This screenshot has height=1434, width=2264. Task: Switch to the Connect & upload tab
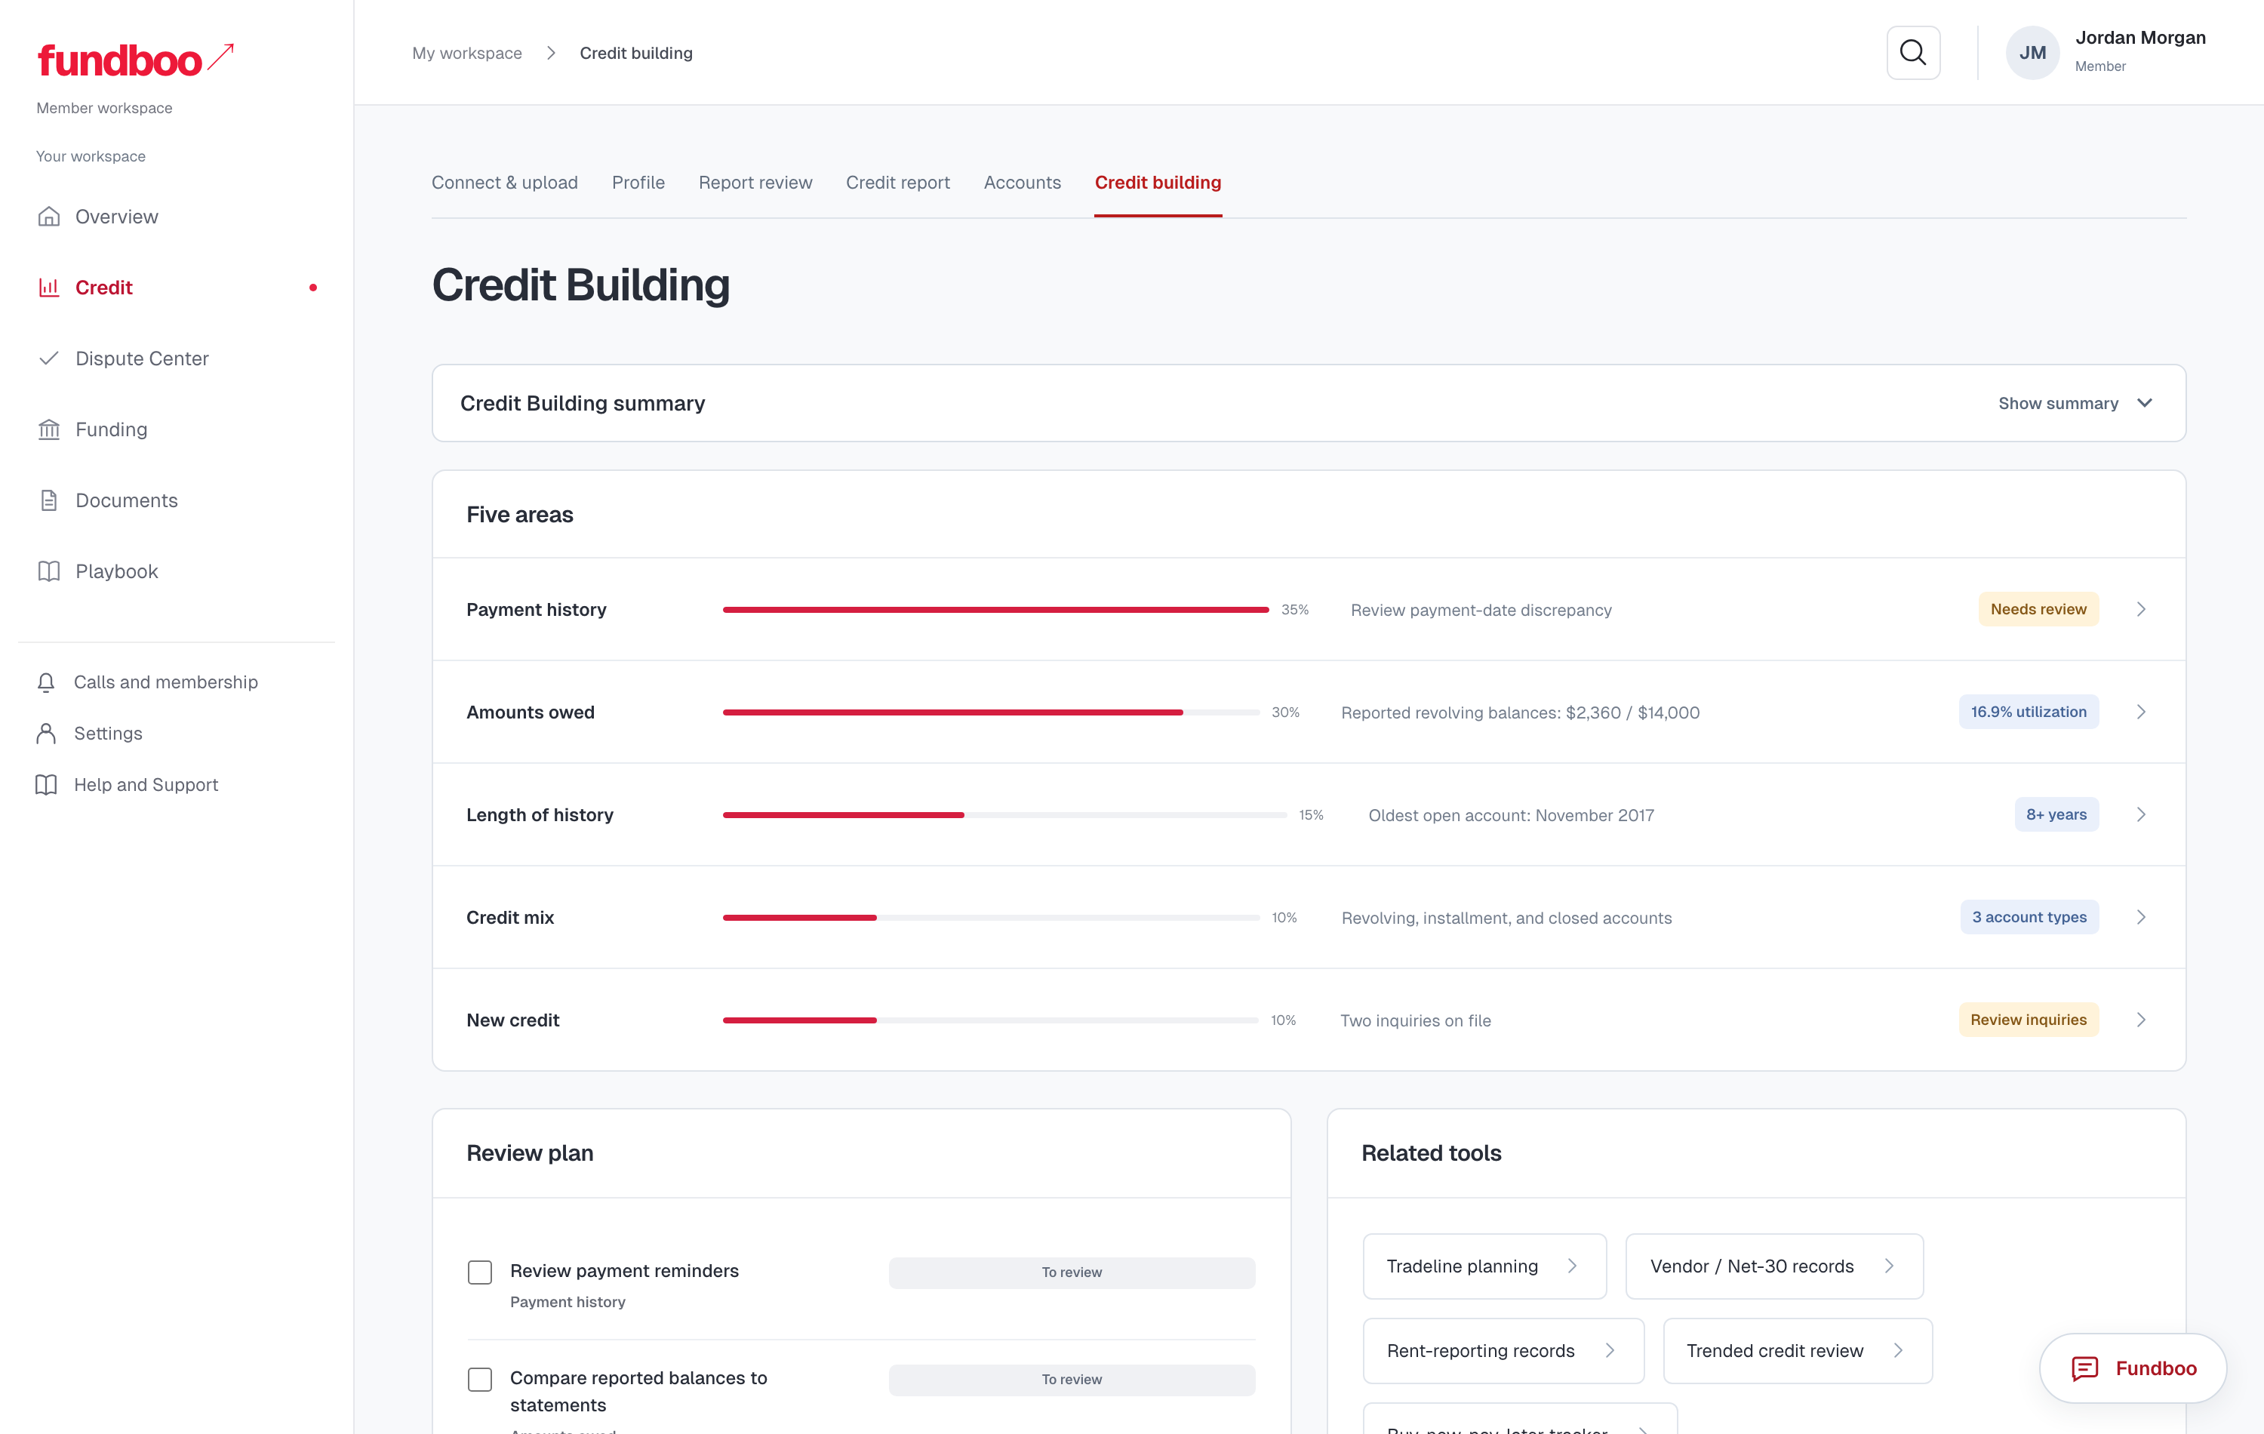pos(505,183)
